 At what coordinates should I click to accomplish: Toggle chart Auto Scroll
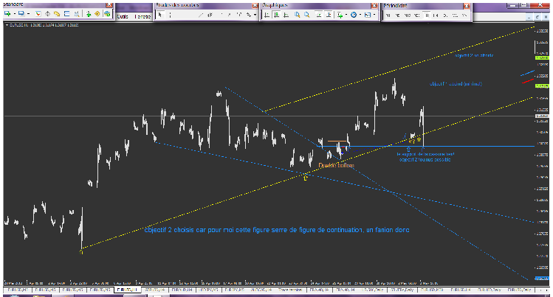[x=319, y=15]
